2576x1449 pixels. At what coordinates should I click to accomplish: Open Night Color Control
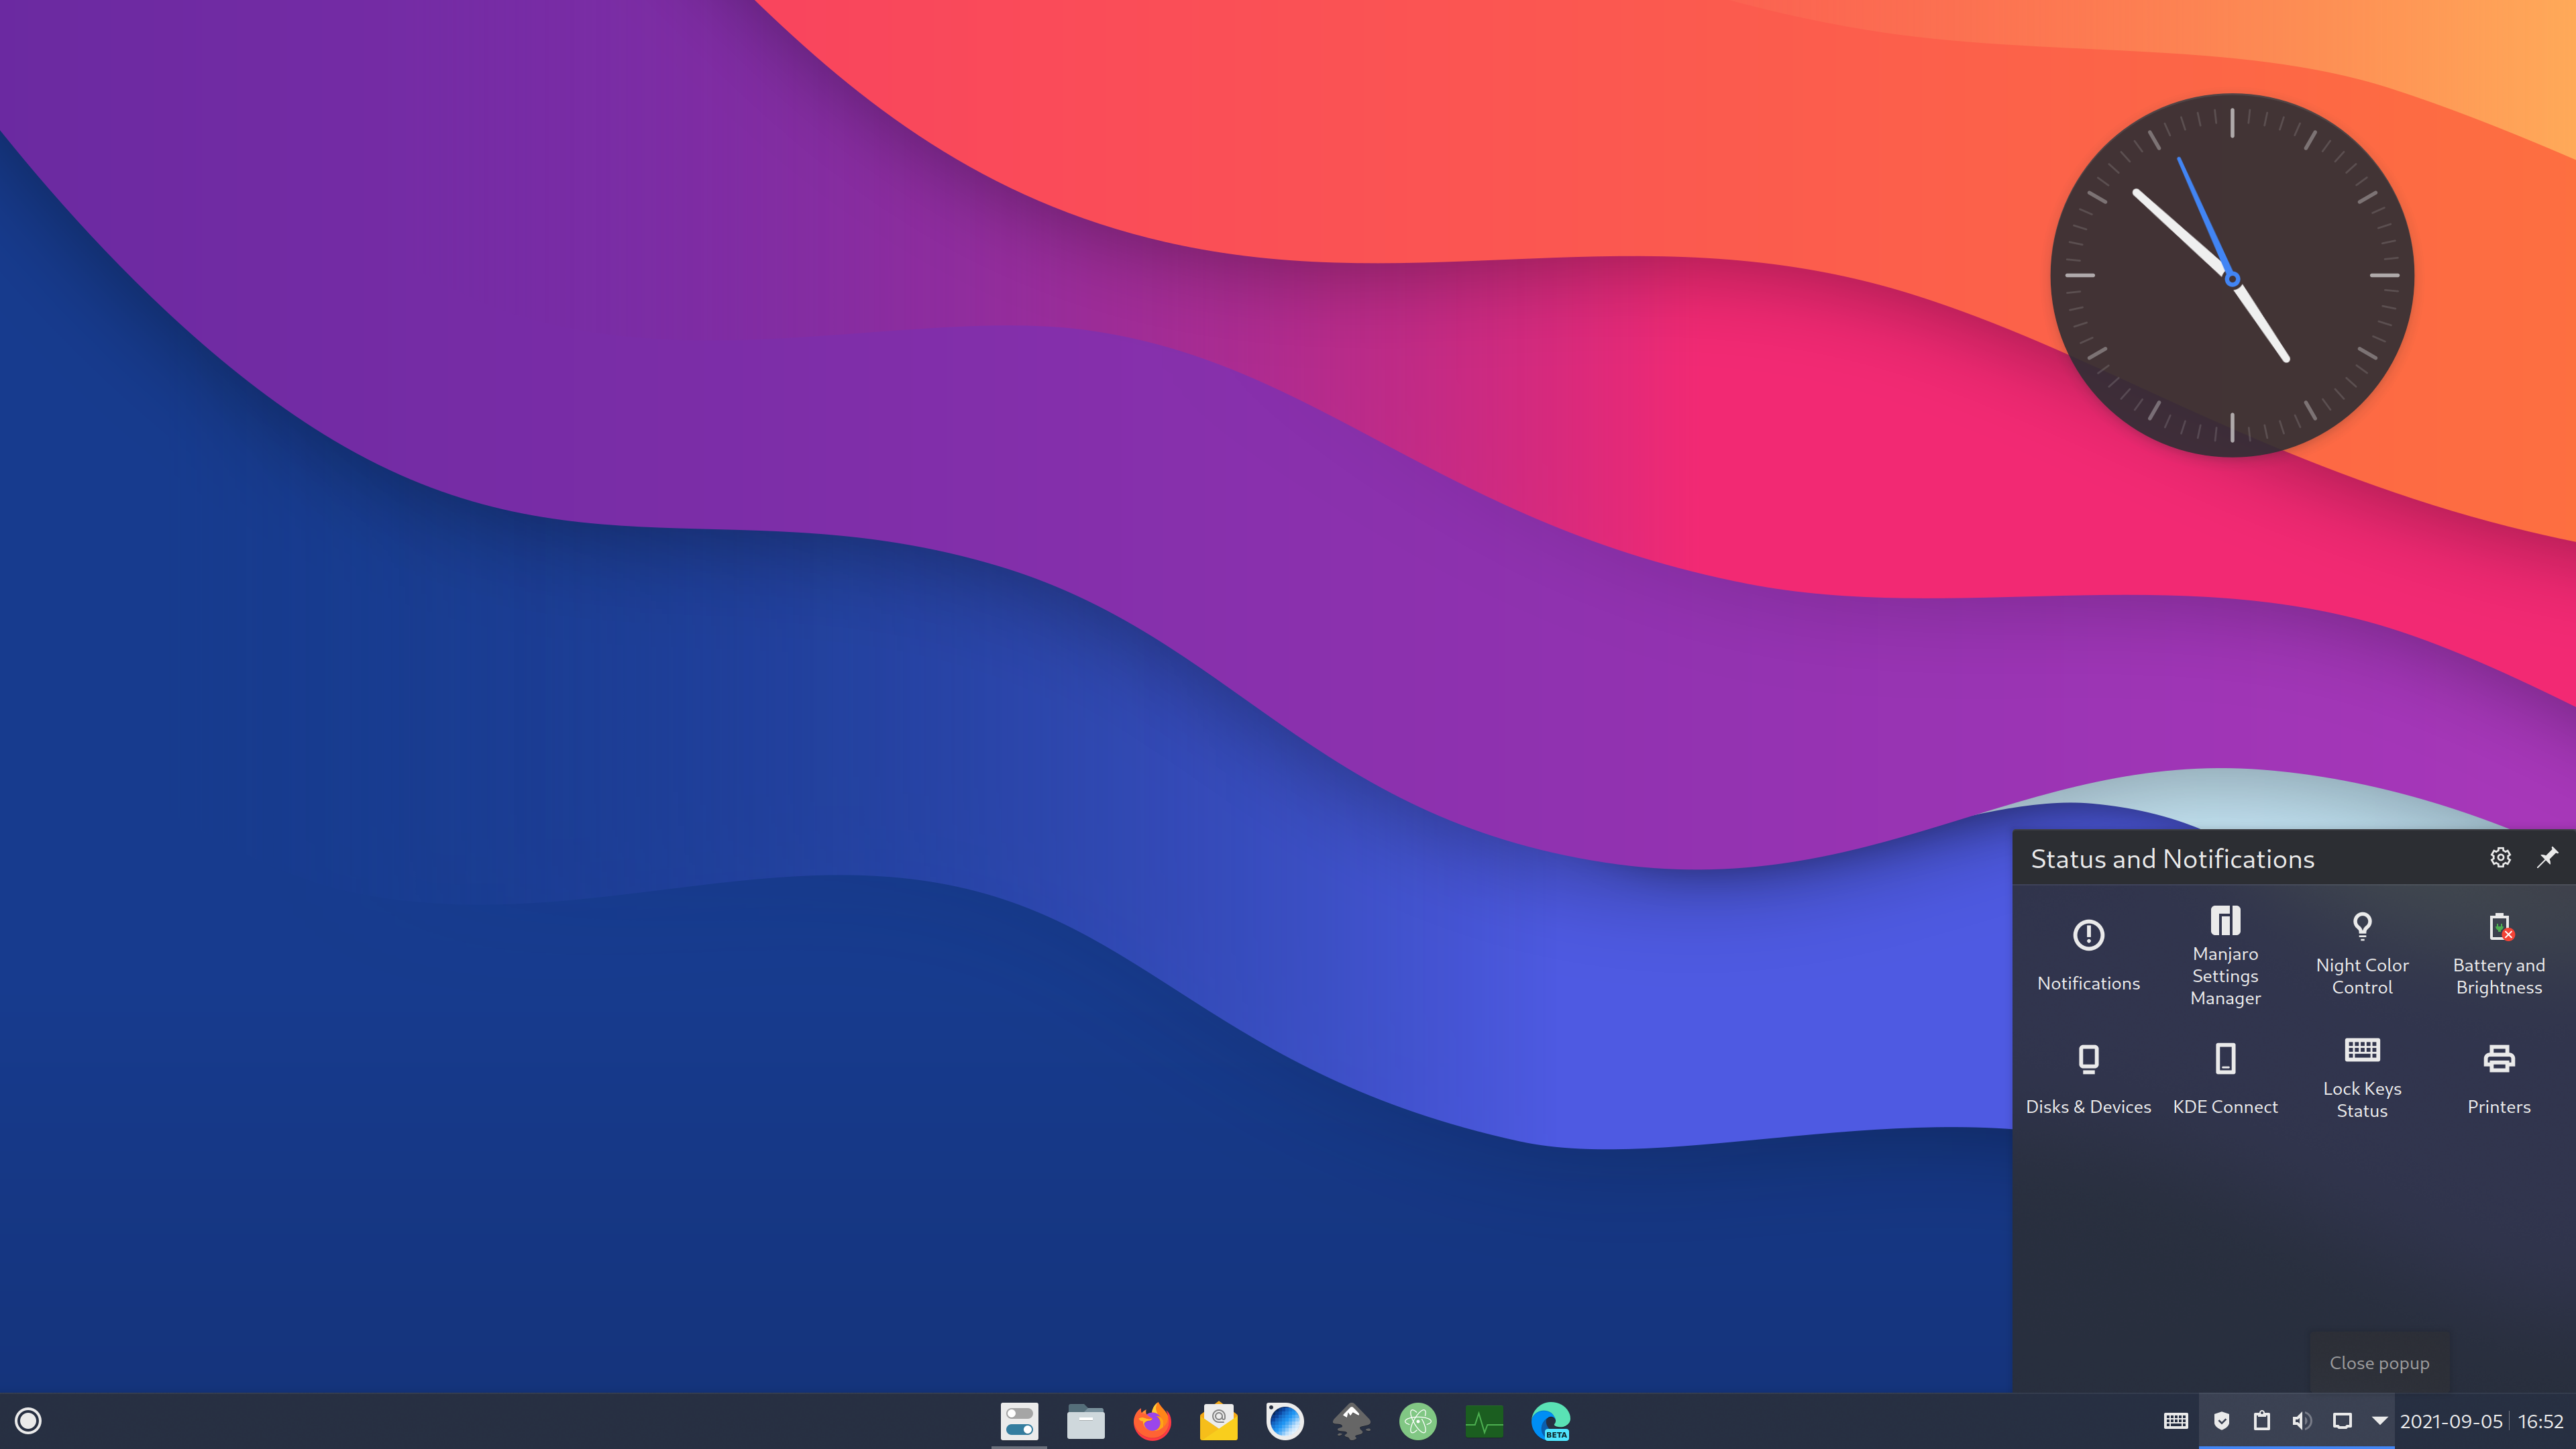pyautogui.click(x=2362, y=955)
